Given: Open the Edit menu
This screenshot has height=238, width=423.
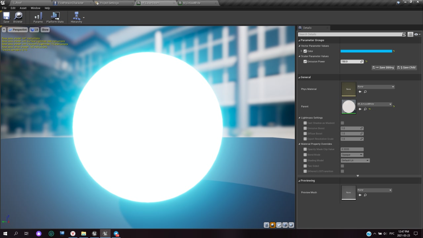Looking at the screenshot, I should [x=13, y=8].
